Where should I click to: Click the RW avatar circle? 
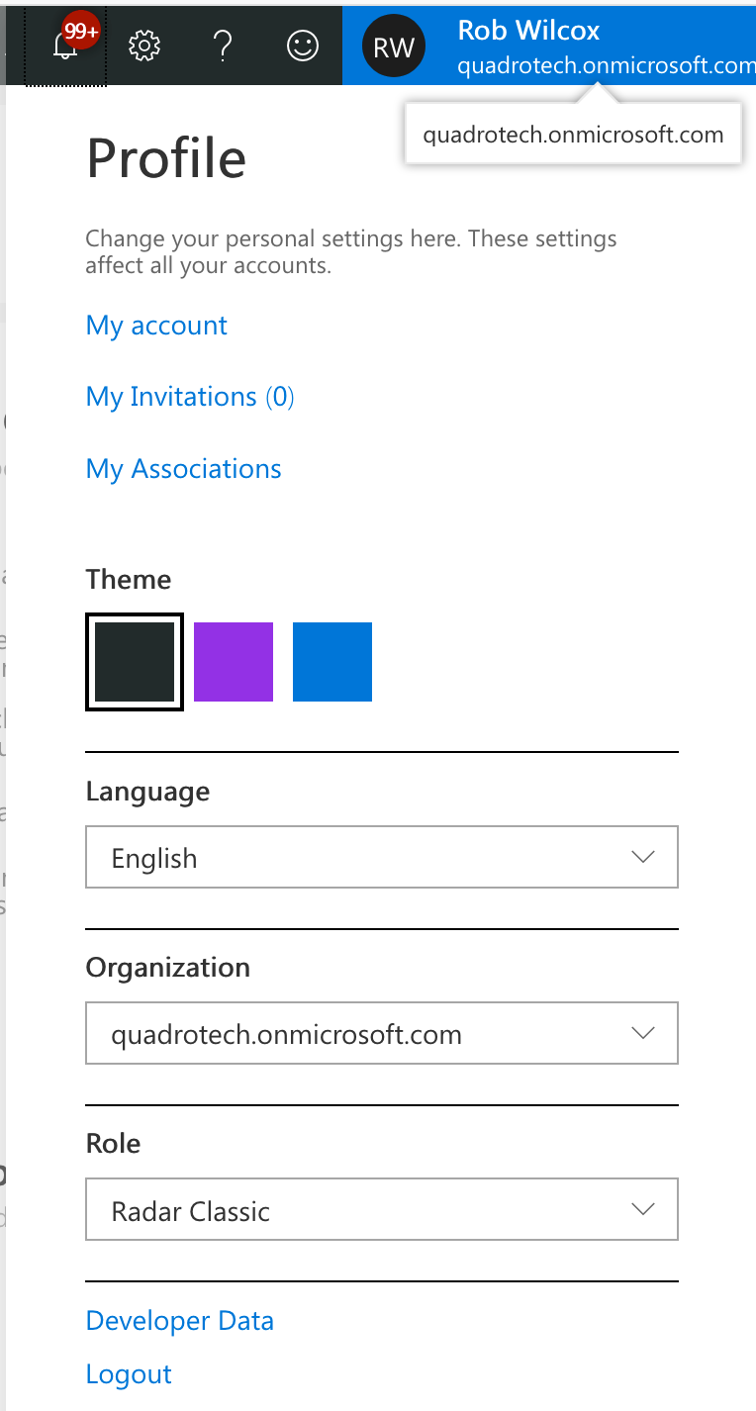pyautogui.click(x=393, y=45)
